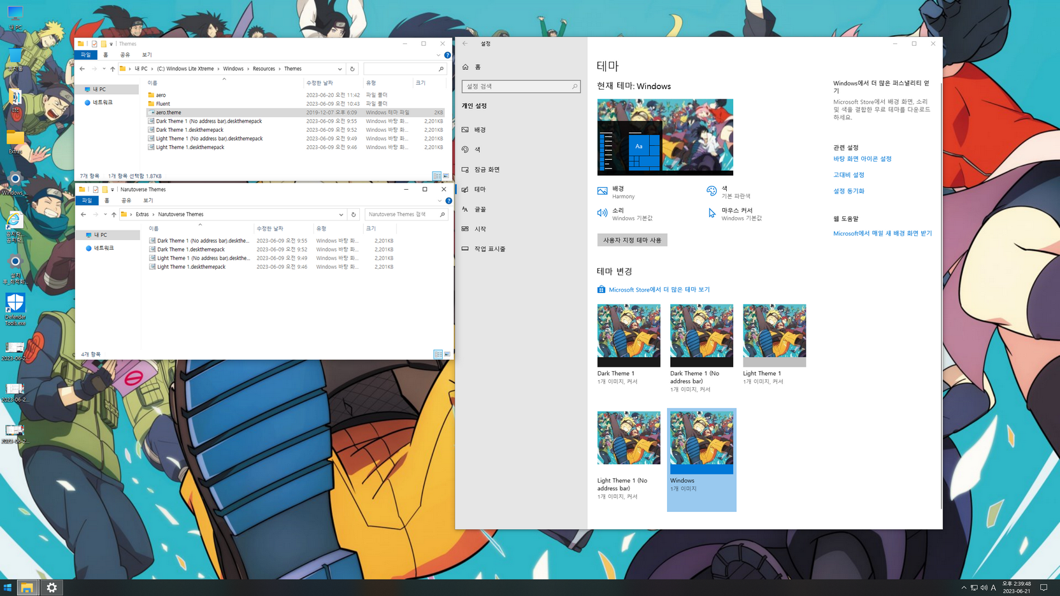The width and height of the screenshot is (1060, 596).
Task: Click 마우스 커서 Windows 기본값 option
Action: point(735,214)
